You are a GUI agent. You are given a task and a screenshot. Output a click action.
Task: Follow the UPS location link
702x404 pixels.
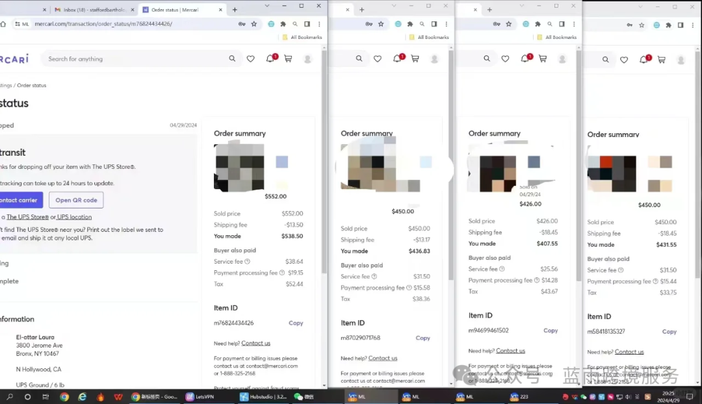click(x=74, y=217)
